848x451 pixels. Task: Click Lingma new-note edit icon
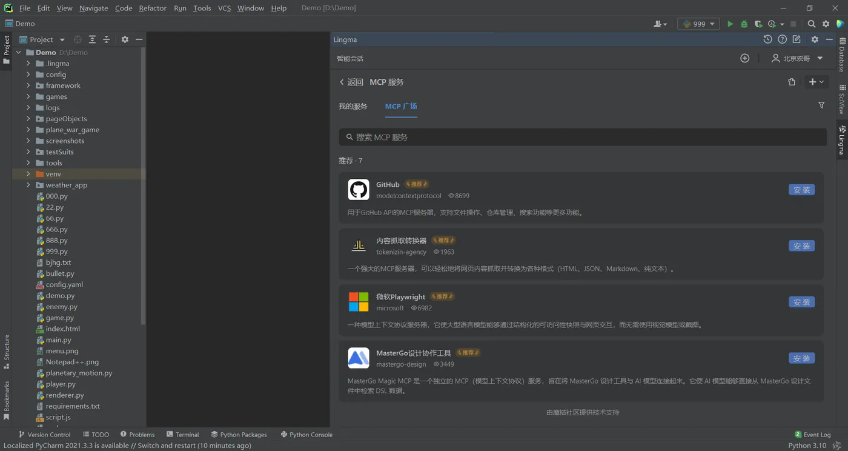click(x=797, y=39)
